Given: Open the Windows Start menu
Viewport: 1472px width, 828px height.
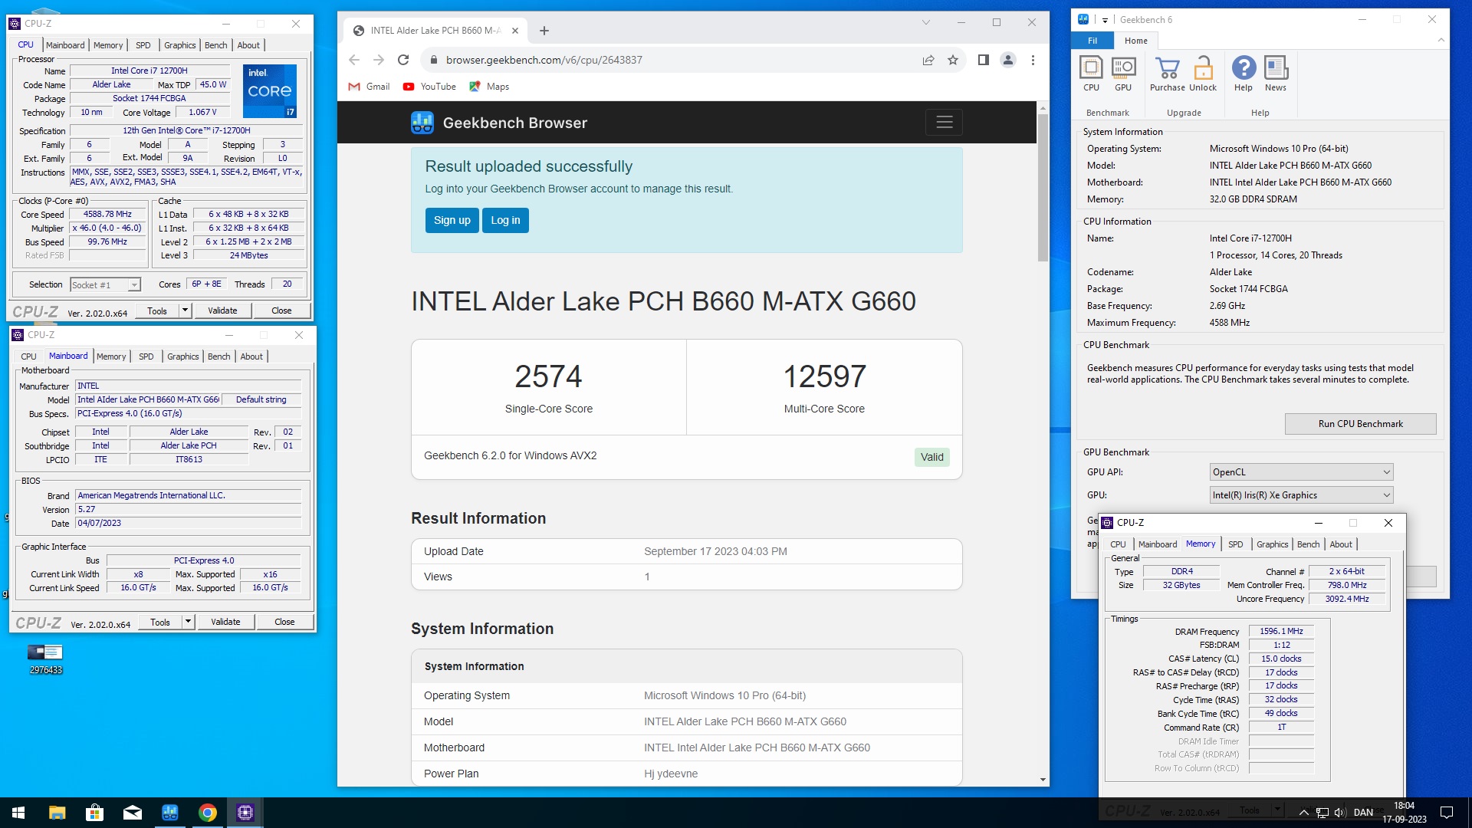Looking at the screenshot, I should point(18,813).
